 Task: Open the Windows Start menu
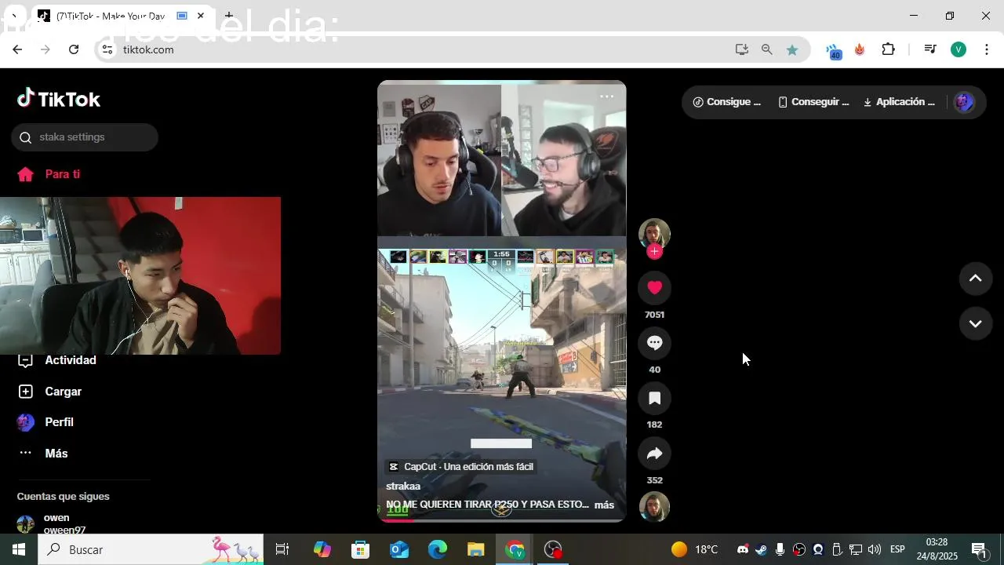click(x=19, y=549)
